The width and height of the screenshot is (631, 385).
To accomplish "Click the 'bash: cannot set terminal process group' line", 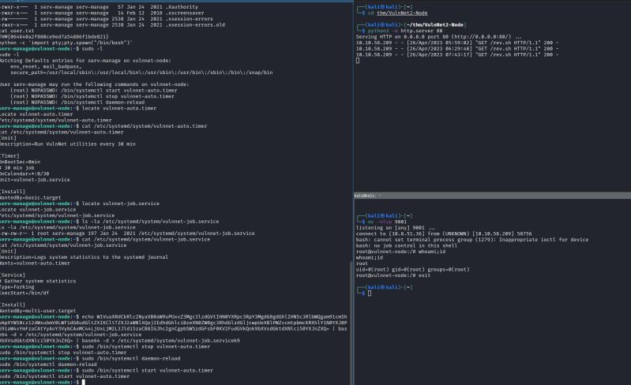I will point(472,240).
